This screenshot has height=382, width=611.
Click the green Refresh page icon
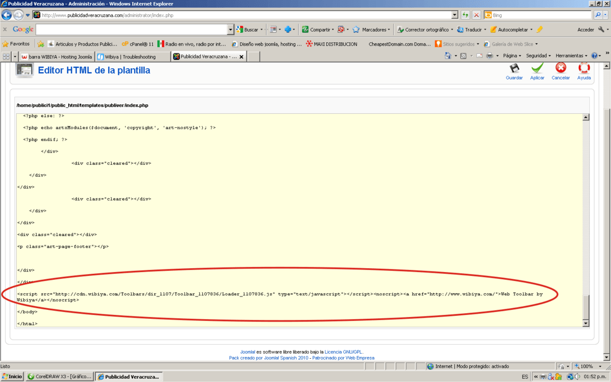[465, 15]
